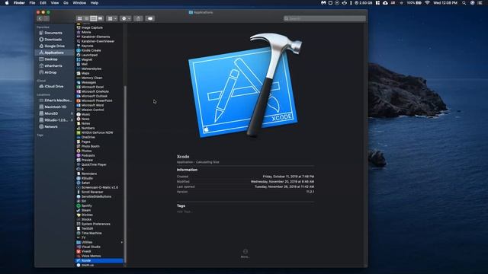Select Screencast-O-Matic v2.0 app

[x=100, y=187]
